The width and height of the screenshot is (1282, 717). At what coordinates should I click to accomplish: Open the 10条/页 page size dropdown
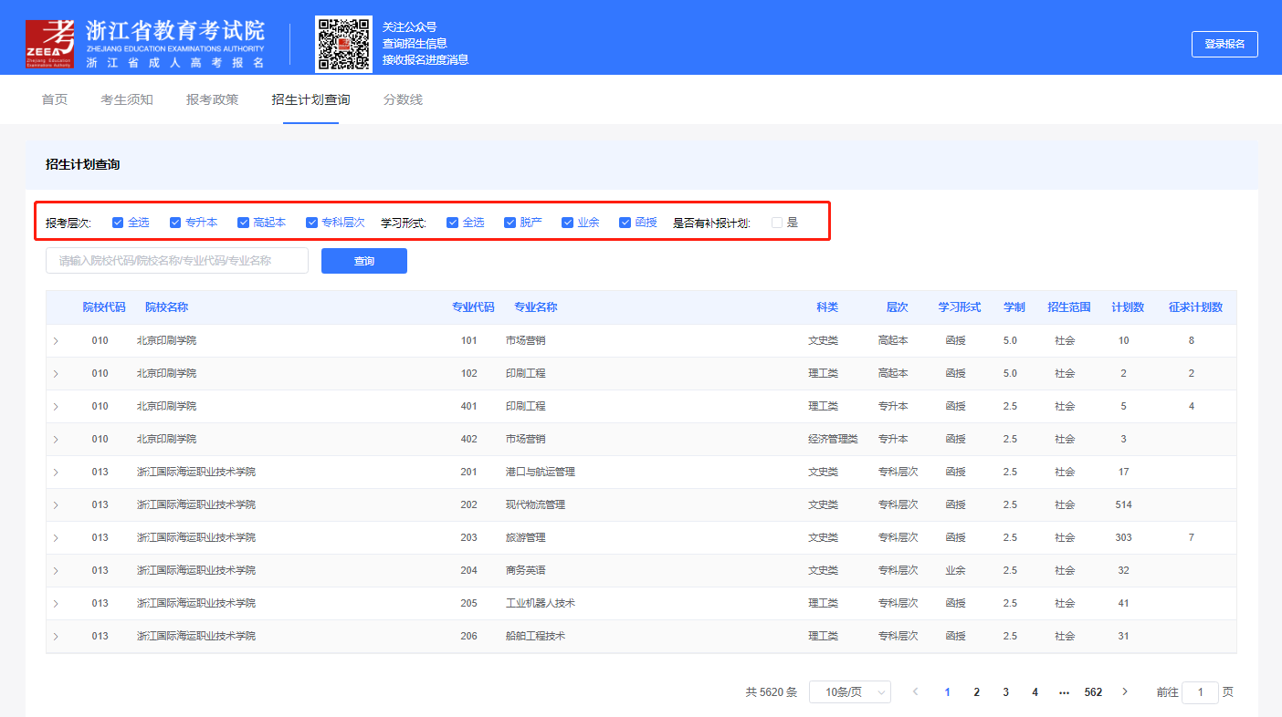pyautogui.click(x=849, y=691)
